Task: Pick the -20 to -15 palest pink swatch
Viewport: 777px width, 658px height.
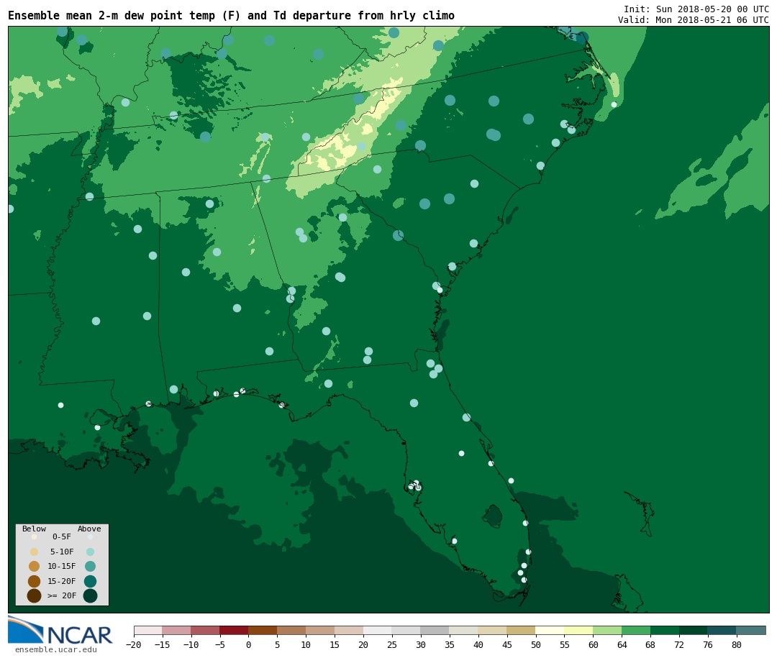Action: tap(148, 630)
